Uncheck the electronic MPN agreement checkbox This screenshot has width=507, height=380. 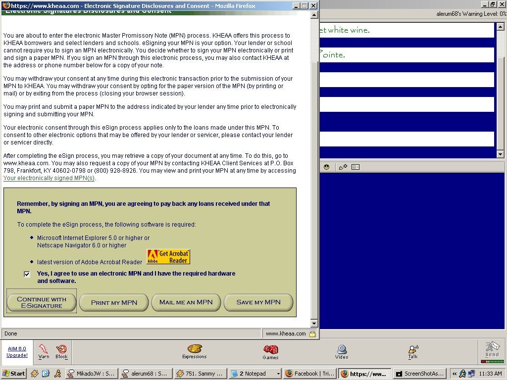click(27, 274)
